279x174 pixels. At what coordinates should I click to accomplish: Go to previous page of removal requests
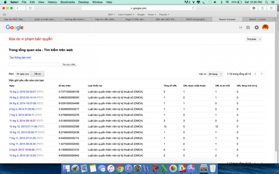[255, 74]
